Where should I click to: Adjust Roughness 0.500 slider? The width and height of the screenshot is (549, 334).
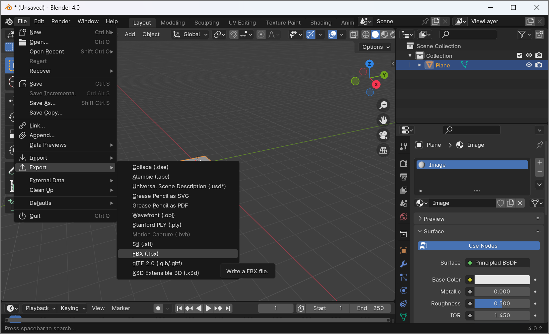tap(502, 304)
